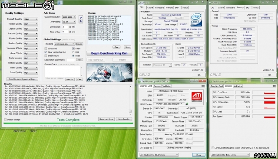Select the first 800 600 No AA queue entry
The height and width of the screenshot is (159, 278).
(x=105, y=16)
